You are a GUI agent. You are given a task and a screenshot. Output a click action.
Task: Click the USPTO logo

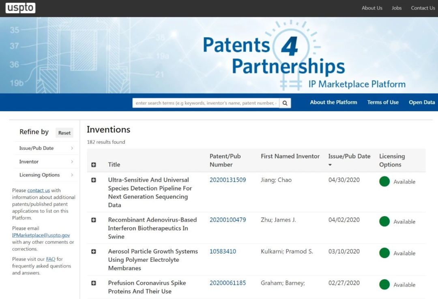pos(20,8)
